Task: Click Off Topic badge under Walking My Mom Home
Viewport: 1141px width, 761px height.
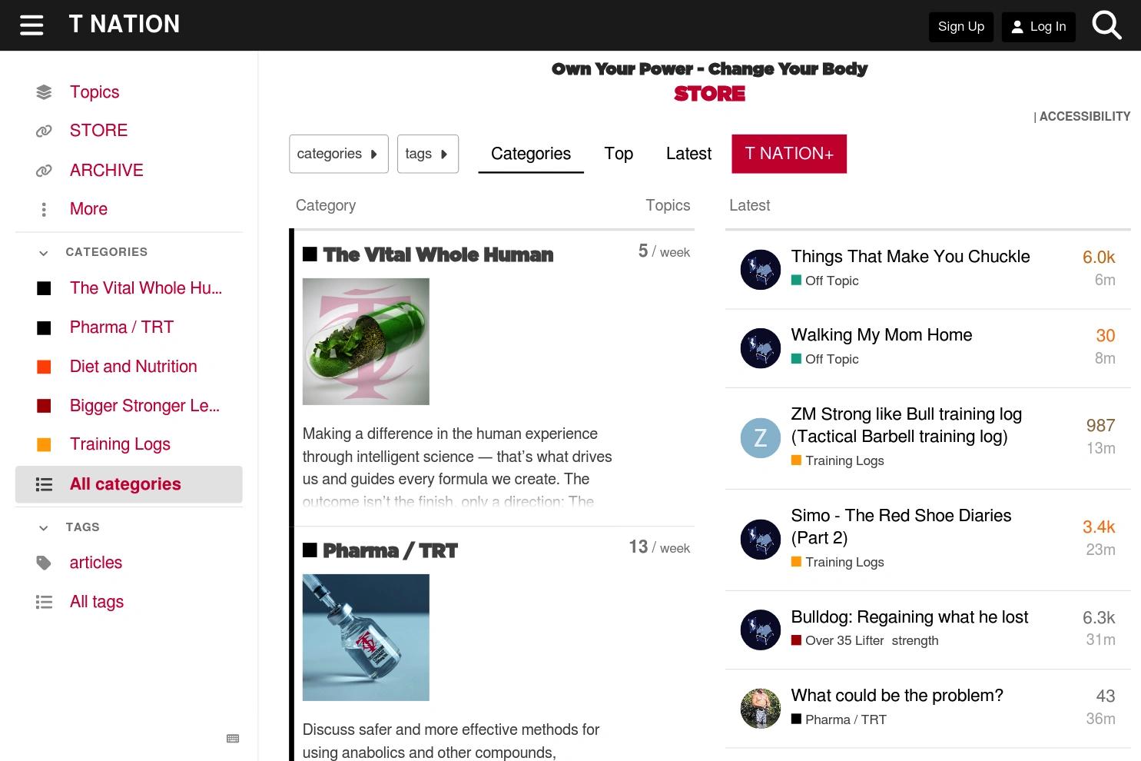Action: (x=825, y=359)
